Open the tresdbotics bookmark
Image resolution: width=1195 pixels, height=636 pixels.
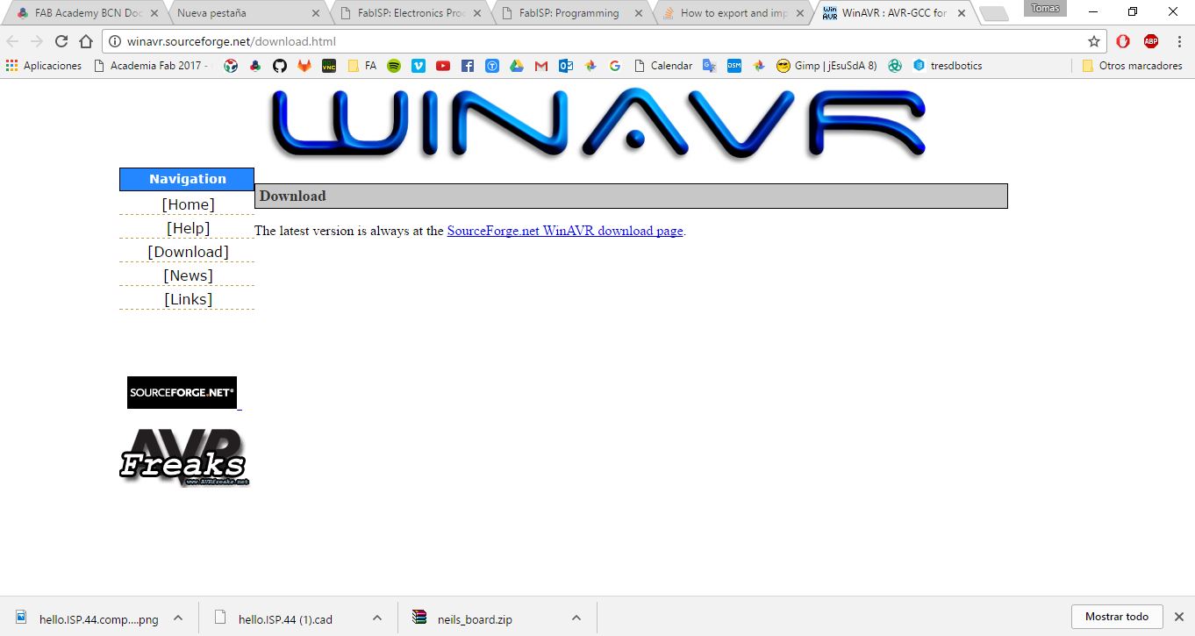(948, 66)
